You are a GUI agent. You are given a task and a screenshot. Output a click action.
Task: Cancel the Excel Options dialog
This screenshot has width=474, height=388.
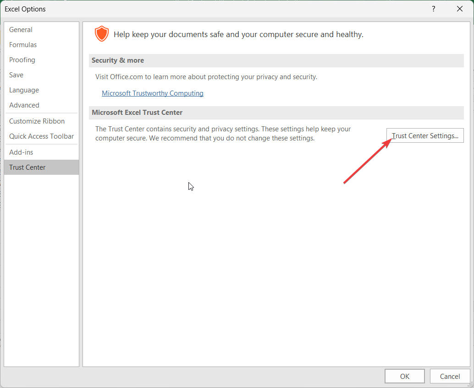pyautogui.click(x=450, y=376)
